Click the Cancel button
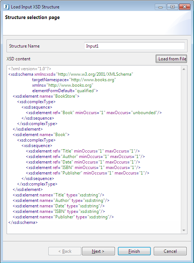 click(x=170, y=251)
